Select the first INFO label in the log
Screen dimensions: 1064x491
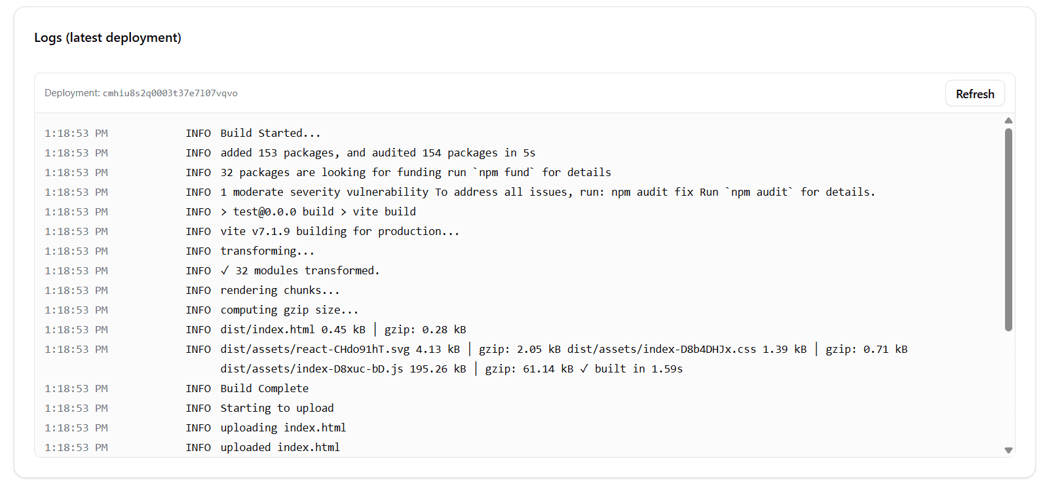[x=199, y=133]
